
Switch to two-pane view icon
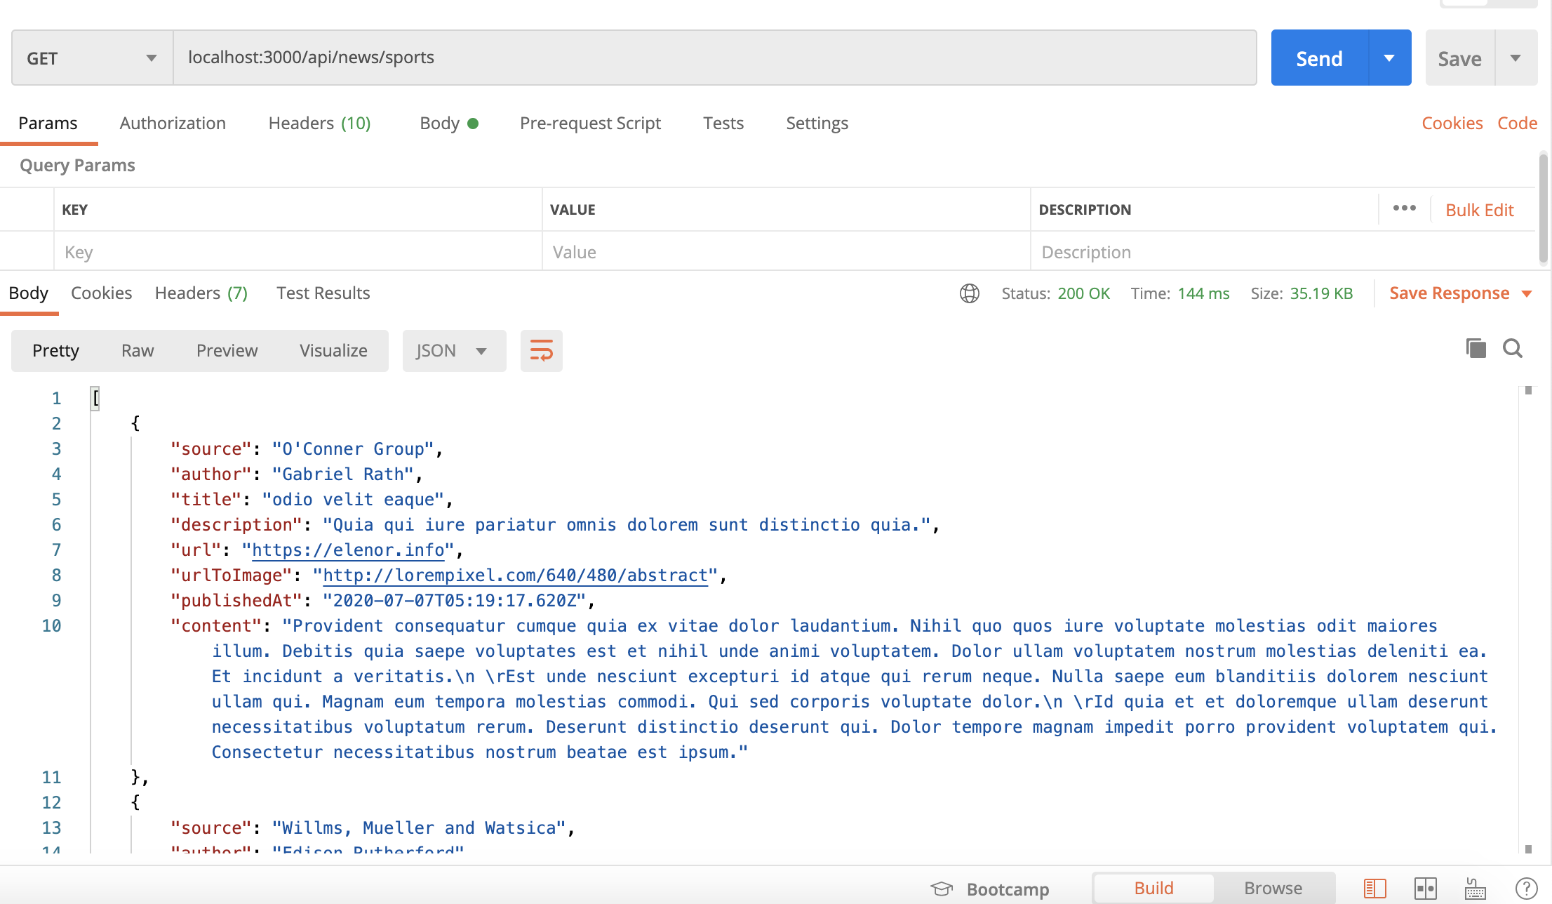click(1426, 889)
